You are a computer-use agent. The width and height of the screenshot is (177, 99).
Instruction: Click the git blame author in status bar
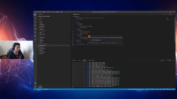coord(136,89)
